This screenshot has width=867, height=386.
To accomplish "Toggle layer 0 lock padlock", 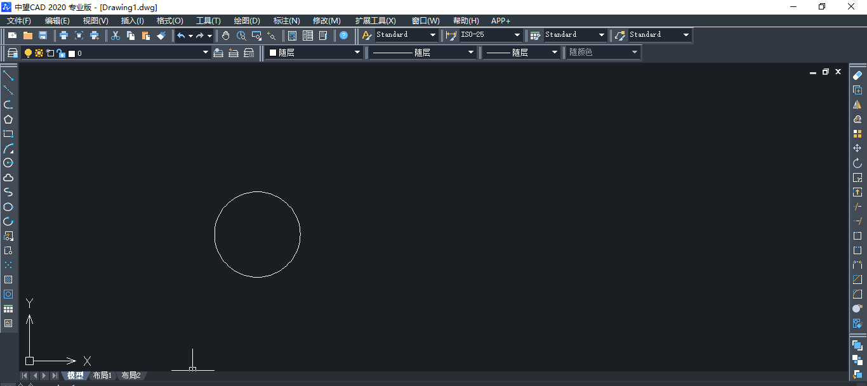I will coord(60,53).
